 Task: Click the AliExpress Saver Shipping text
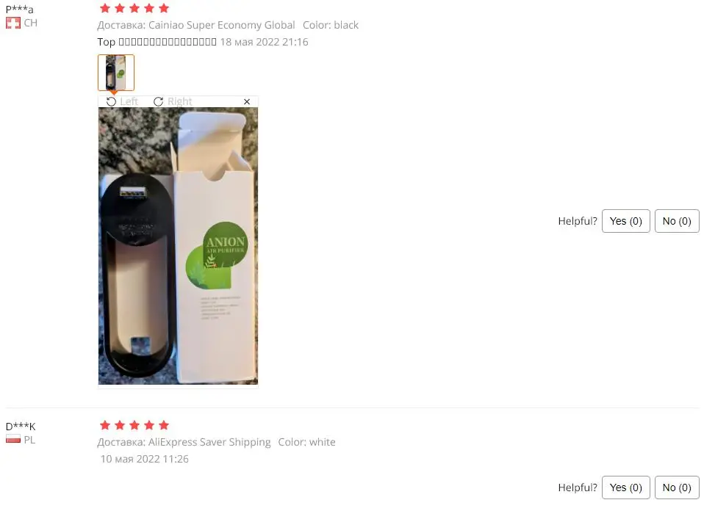tap(209, 442)
